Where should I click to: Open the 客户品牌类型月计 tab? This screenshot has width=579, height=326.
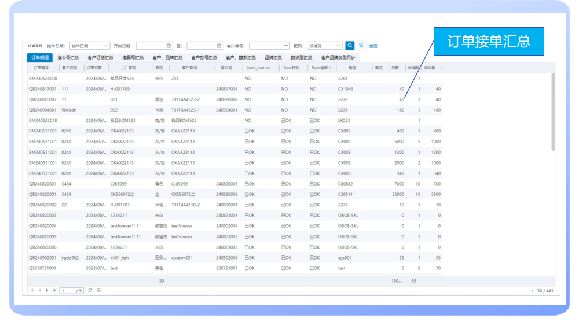click(338, 58)
